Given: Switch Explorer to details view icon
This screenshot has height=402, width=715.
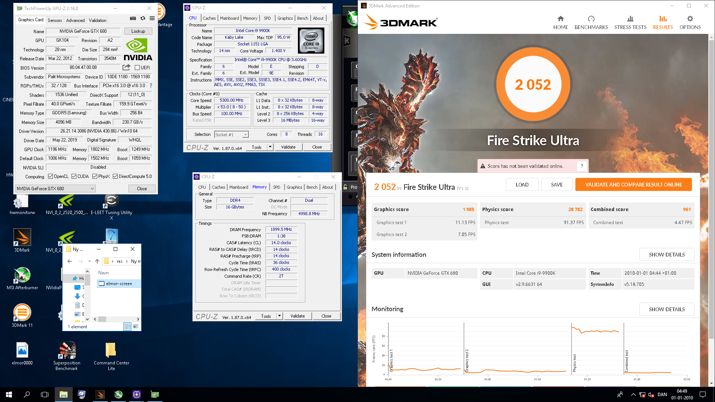Looking at the screenshot, I should click(x=127, y=326).
